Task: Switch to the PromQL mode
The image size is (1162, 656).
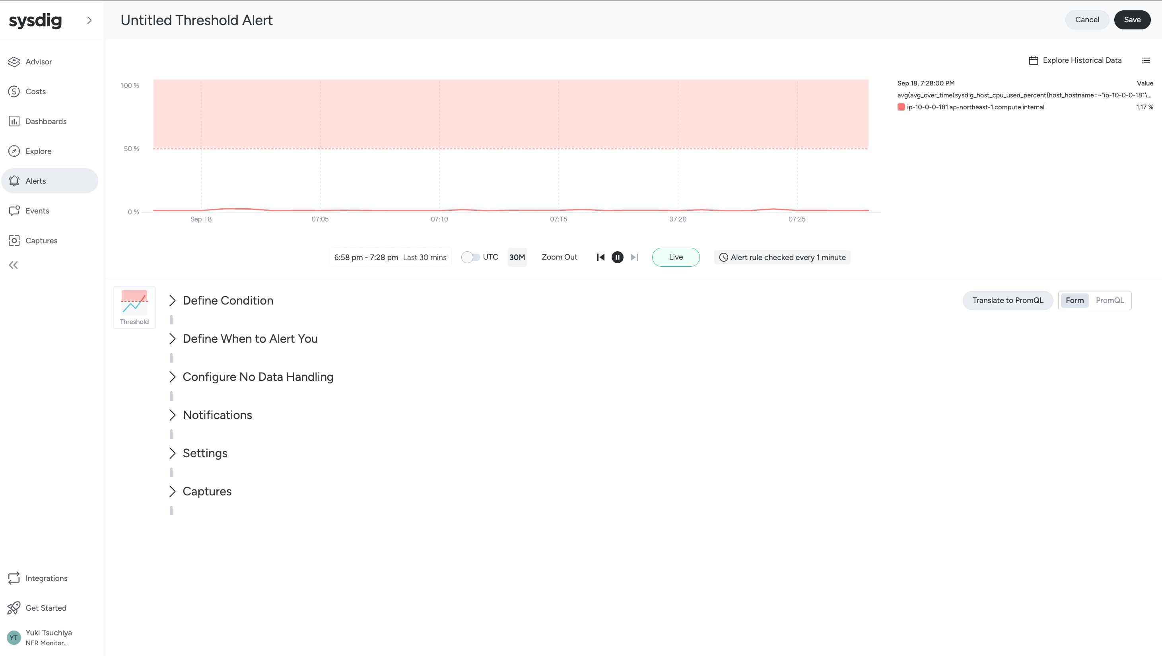Action: (x=1110, y=300)
